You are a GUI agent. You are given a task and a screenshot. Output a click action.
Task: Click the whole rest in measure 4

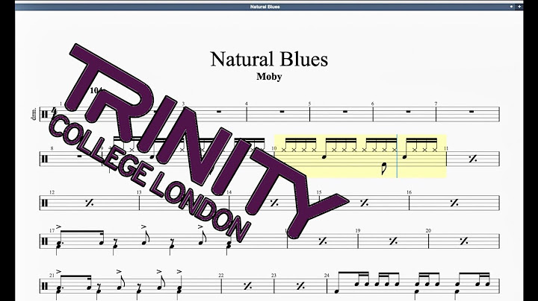pos(282,112)
